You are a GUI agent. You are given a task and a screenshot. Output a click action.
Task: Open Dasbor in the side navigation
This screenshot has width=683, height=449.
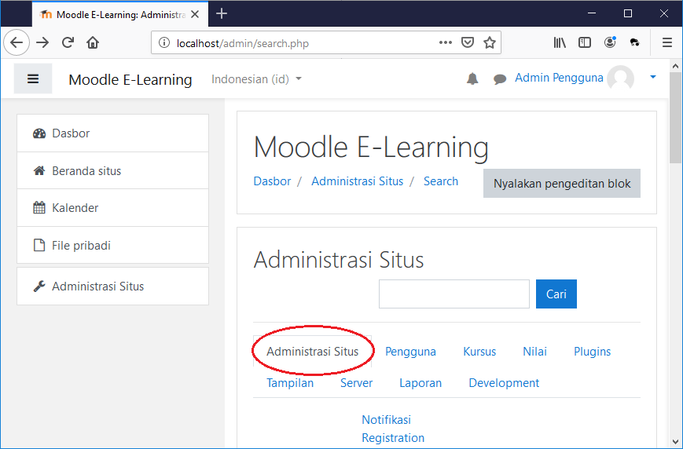coord(113,133)
